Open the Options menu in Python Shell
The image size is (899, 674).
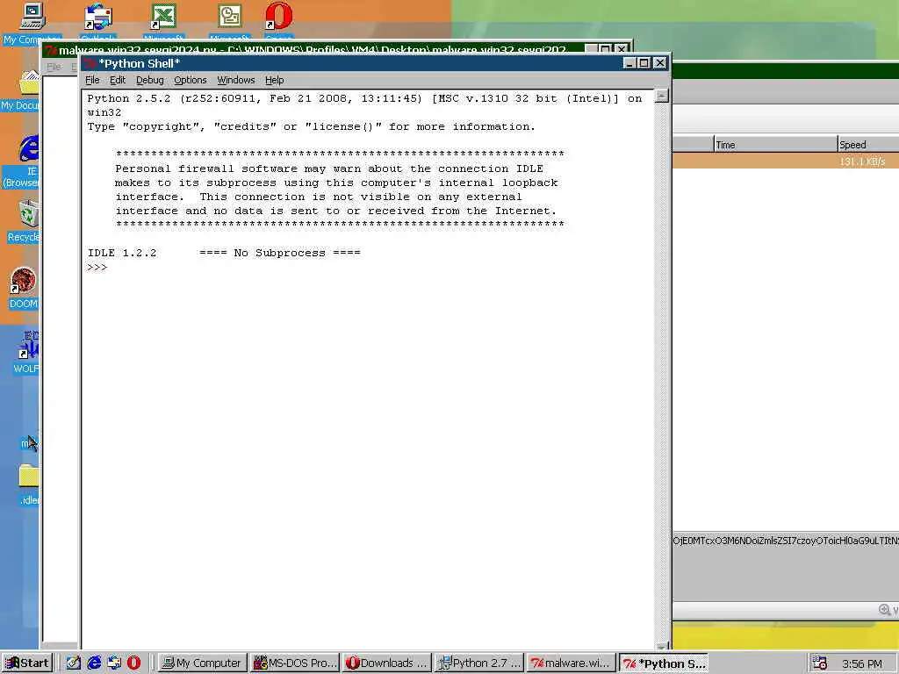191,80
